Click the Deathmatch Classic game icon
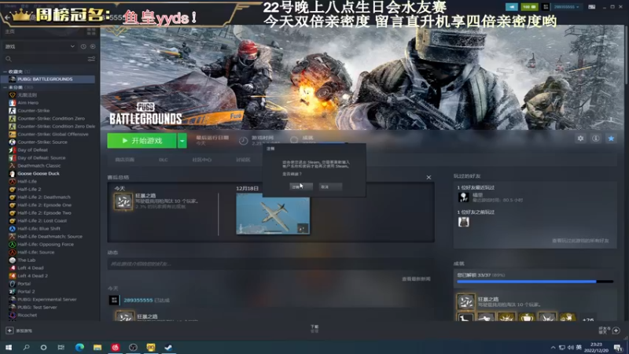This screenshot has width=629, height=354. click(x=13, y=166)
